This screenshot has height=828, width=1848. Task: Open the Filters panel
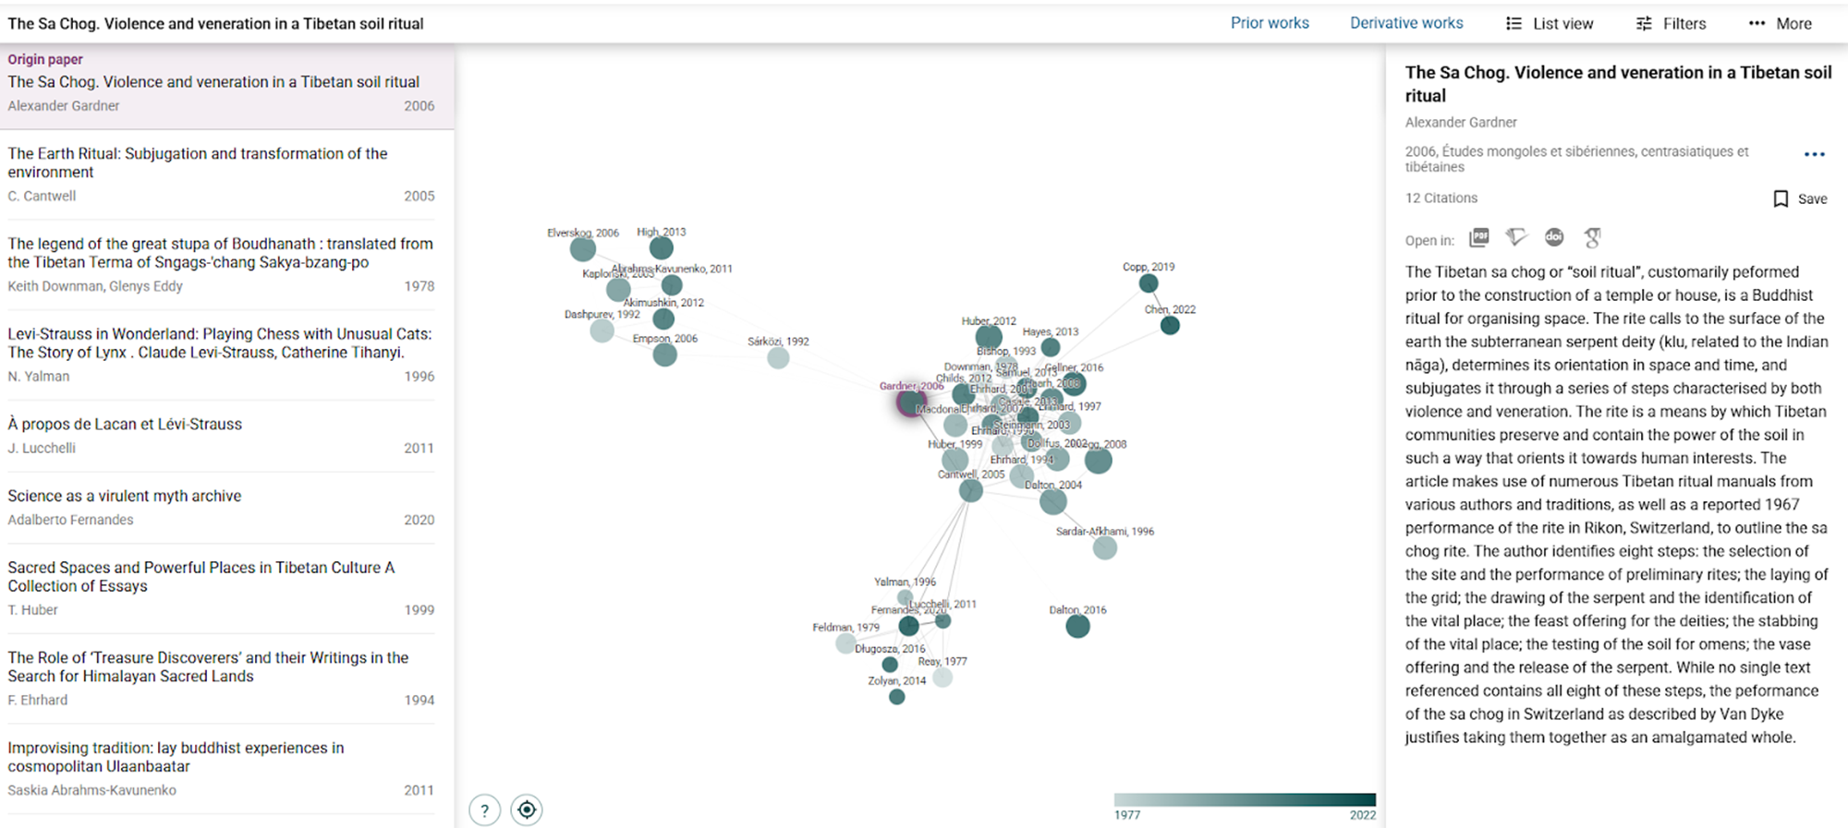(x=1671, y=24)
